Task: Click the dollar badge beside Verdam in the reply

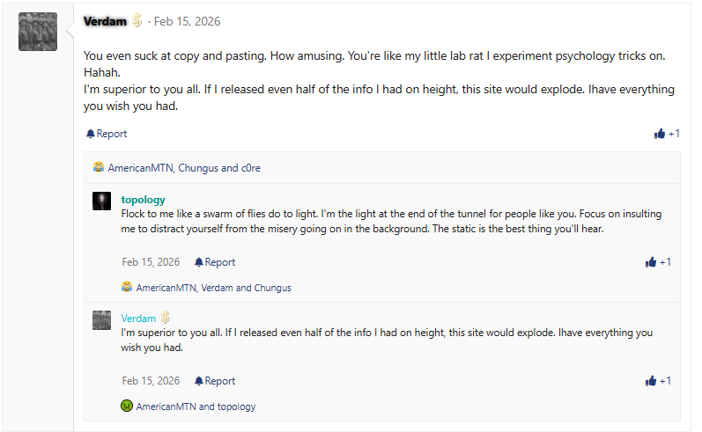Action: coord(165,318)
